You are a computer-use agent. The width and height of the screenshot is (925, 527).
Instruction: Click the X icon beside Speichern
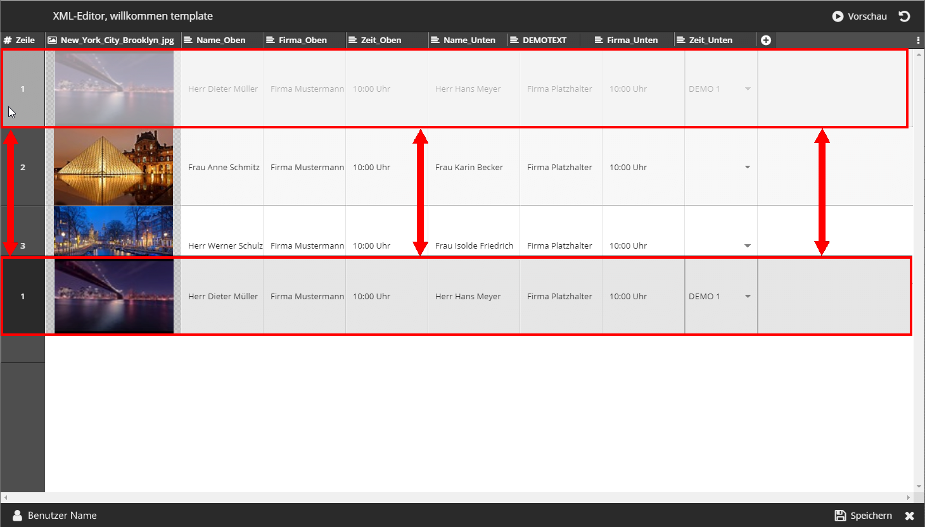[909, 516]
